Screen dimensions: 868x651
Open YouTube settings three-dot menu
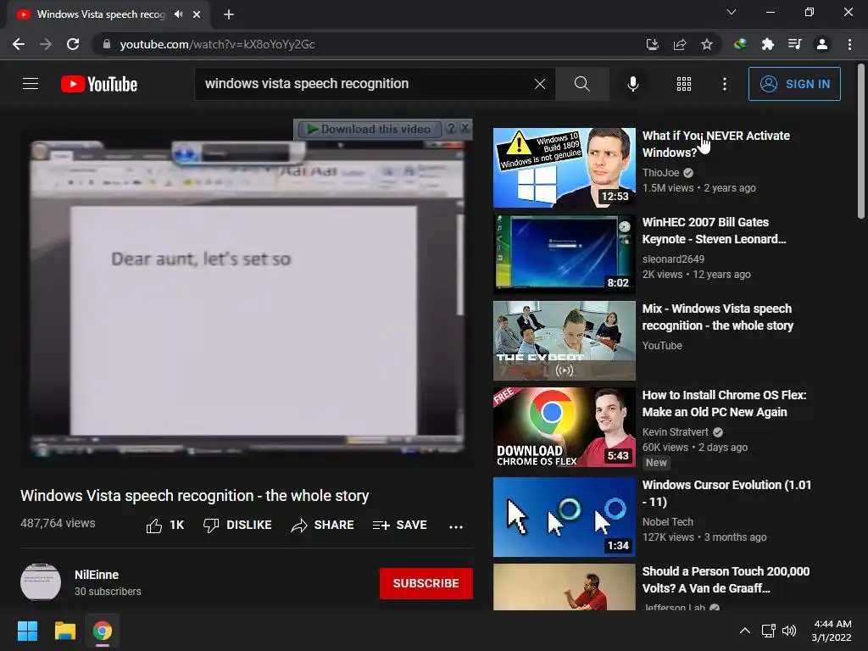point(724,84)
